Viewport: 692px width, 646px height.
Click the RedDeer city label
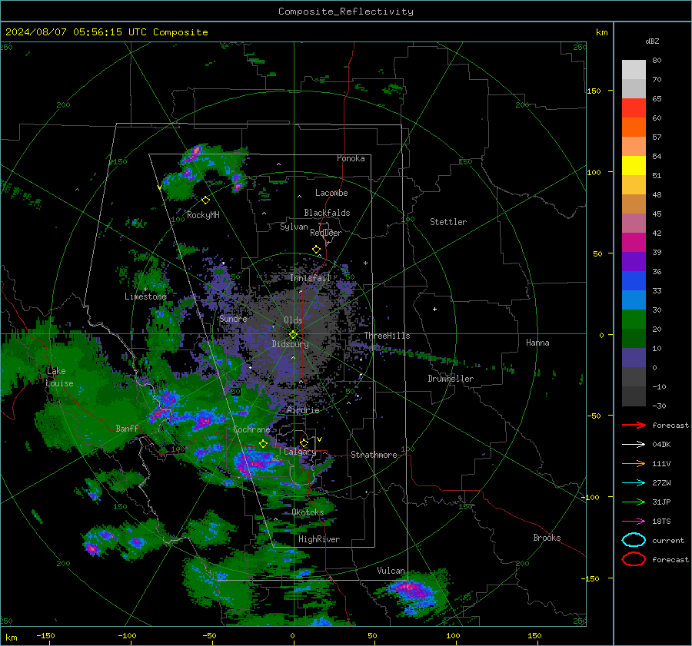[x=326, y=233]
